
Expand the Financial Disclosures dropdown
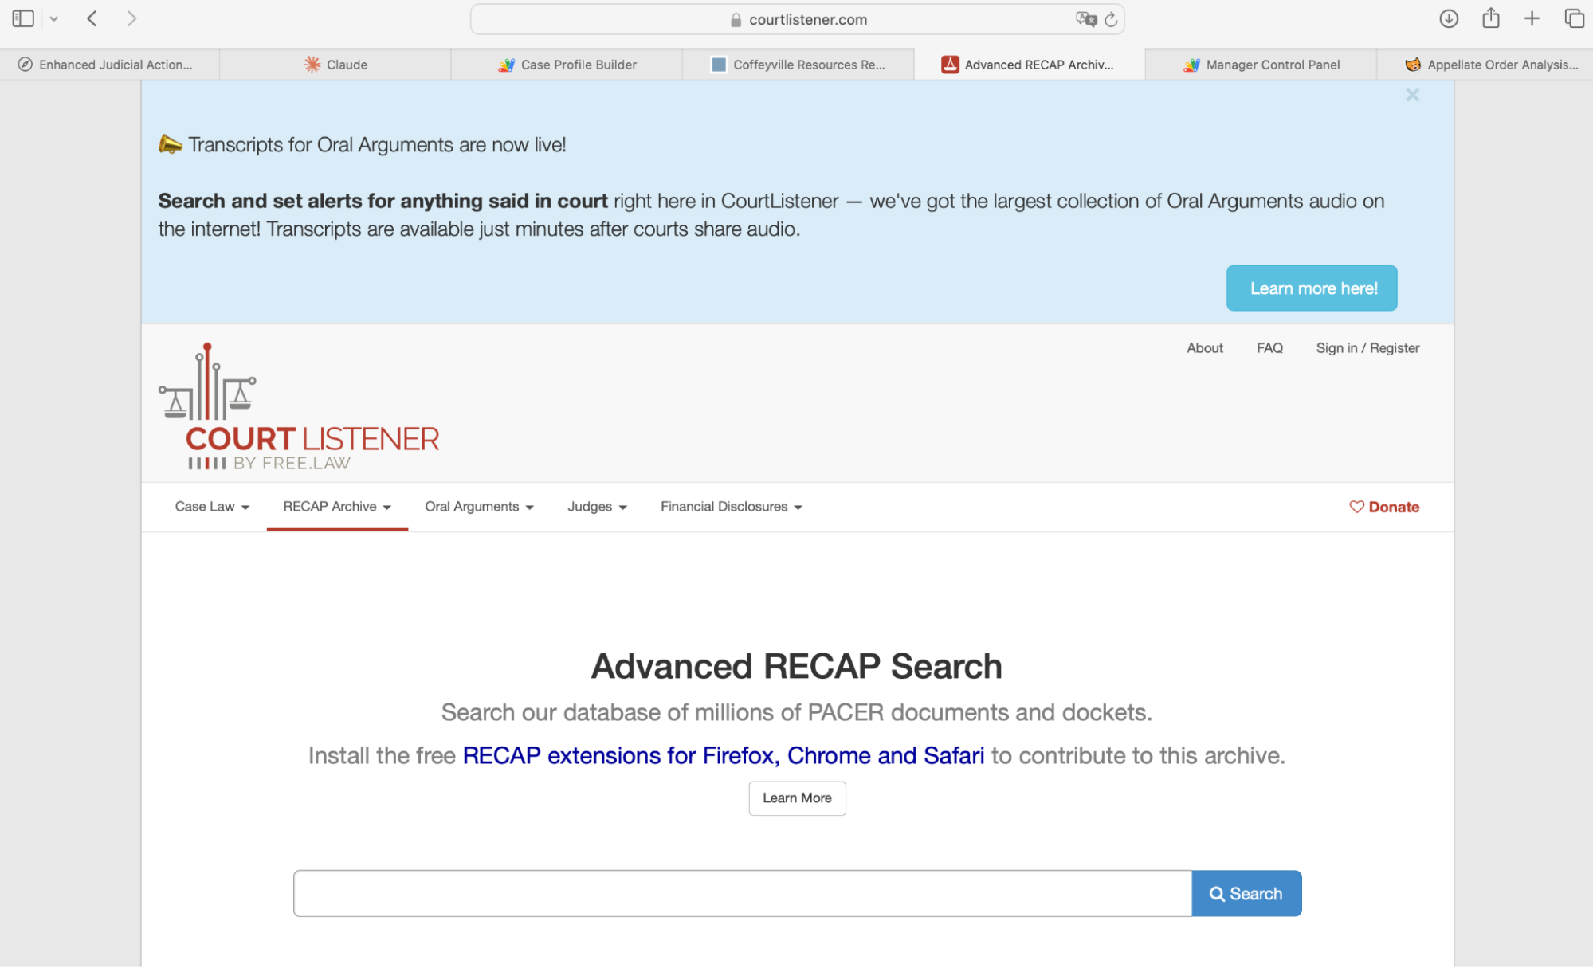tap(730, 507)
